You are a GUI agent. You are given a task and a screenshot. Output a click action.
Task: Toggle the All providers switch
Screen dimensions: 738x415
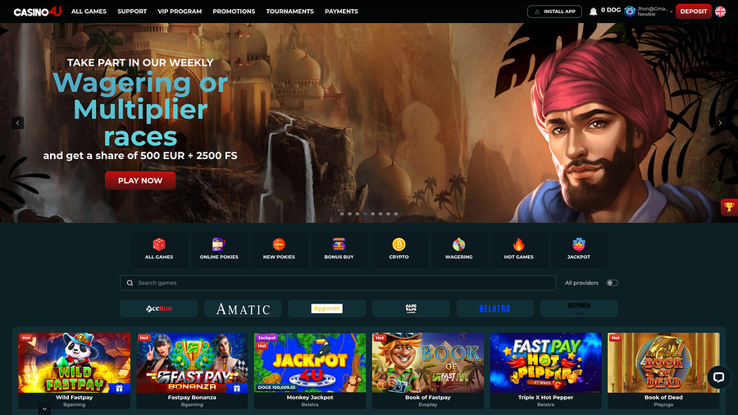point(612,283)
